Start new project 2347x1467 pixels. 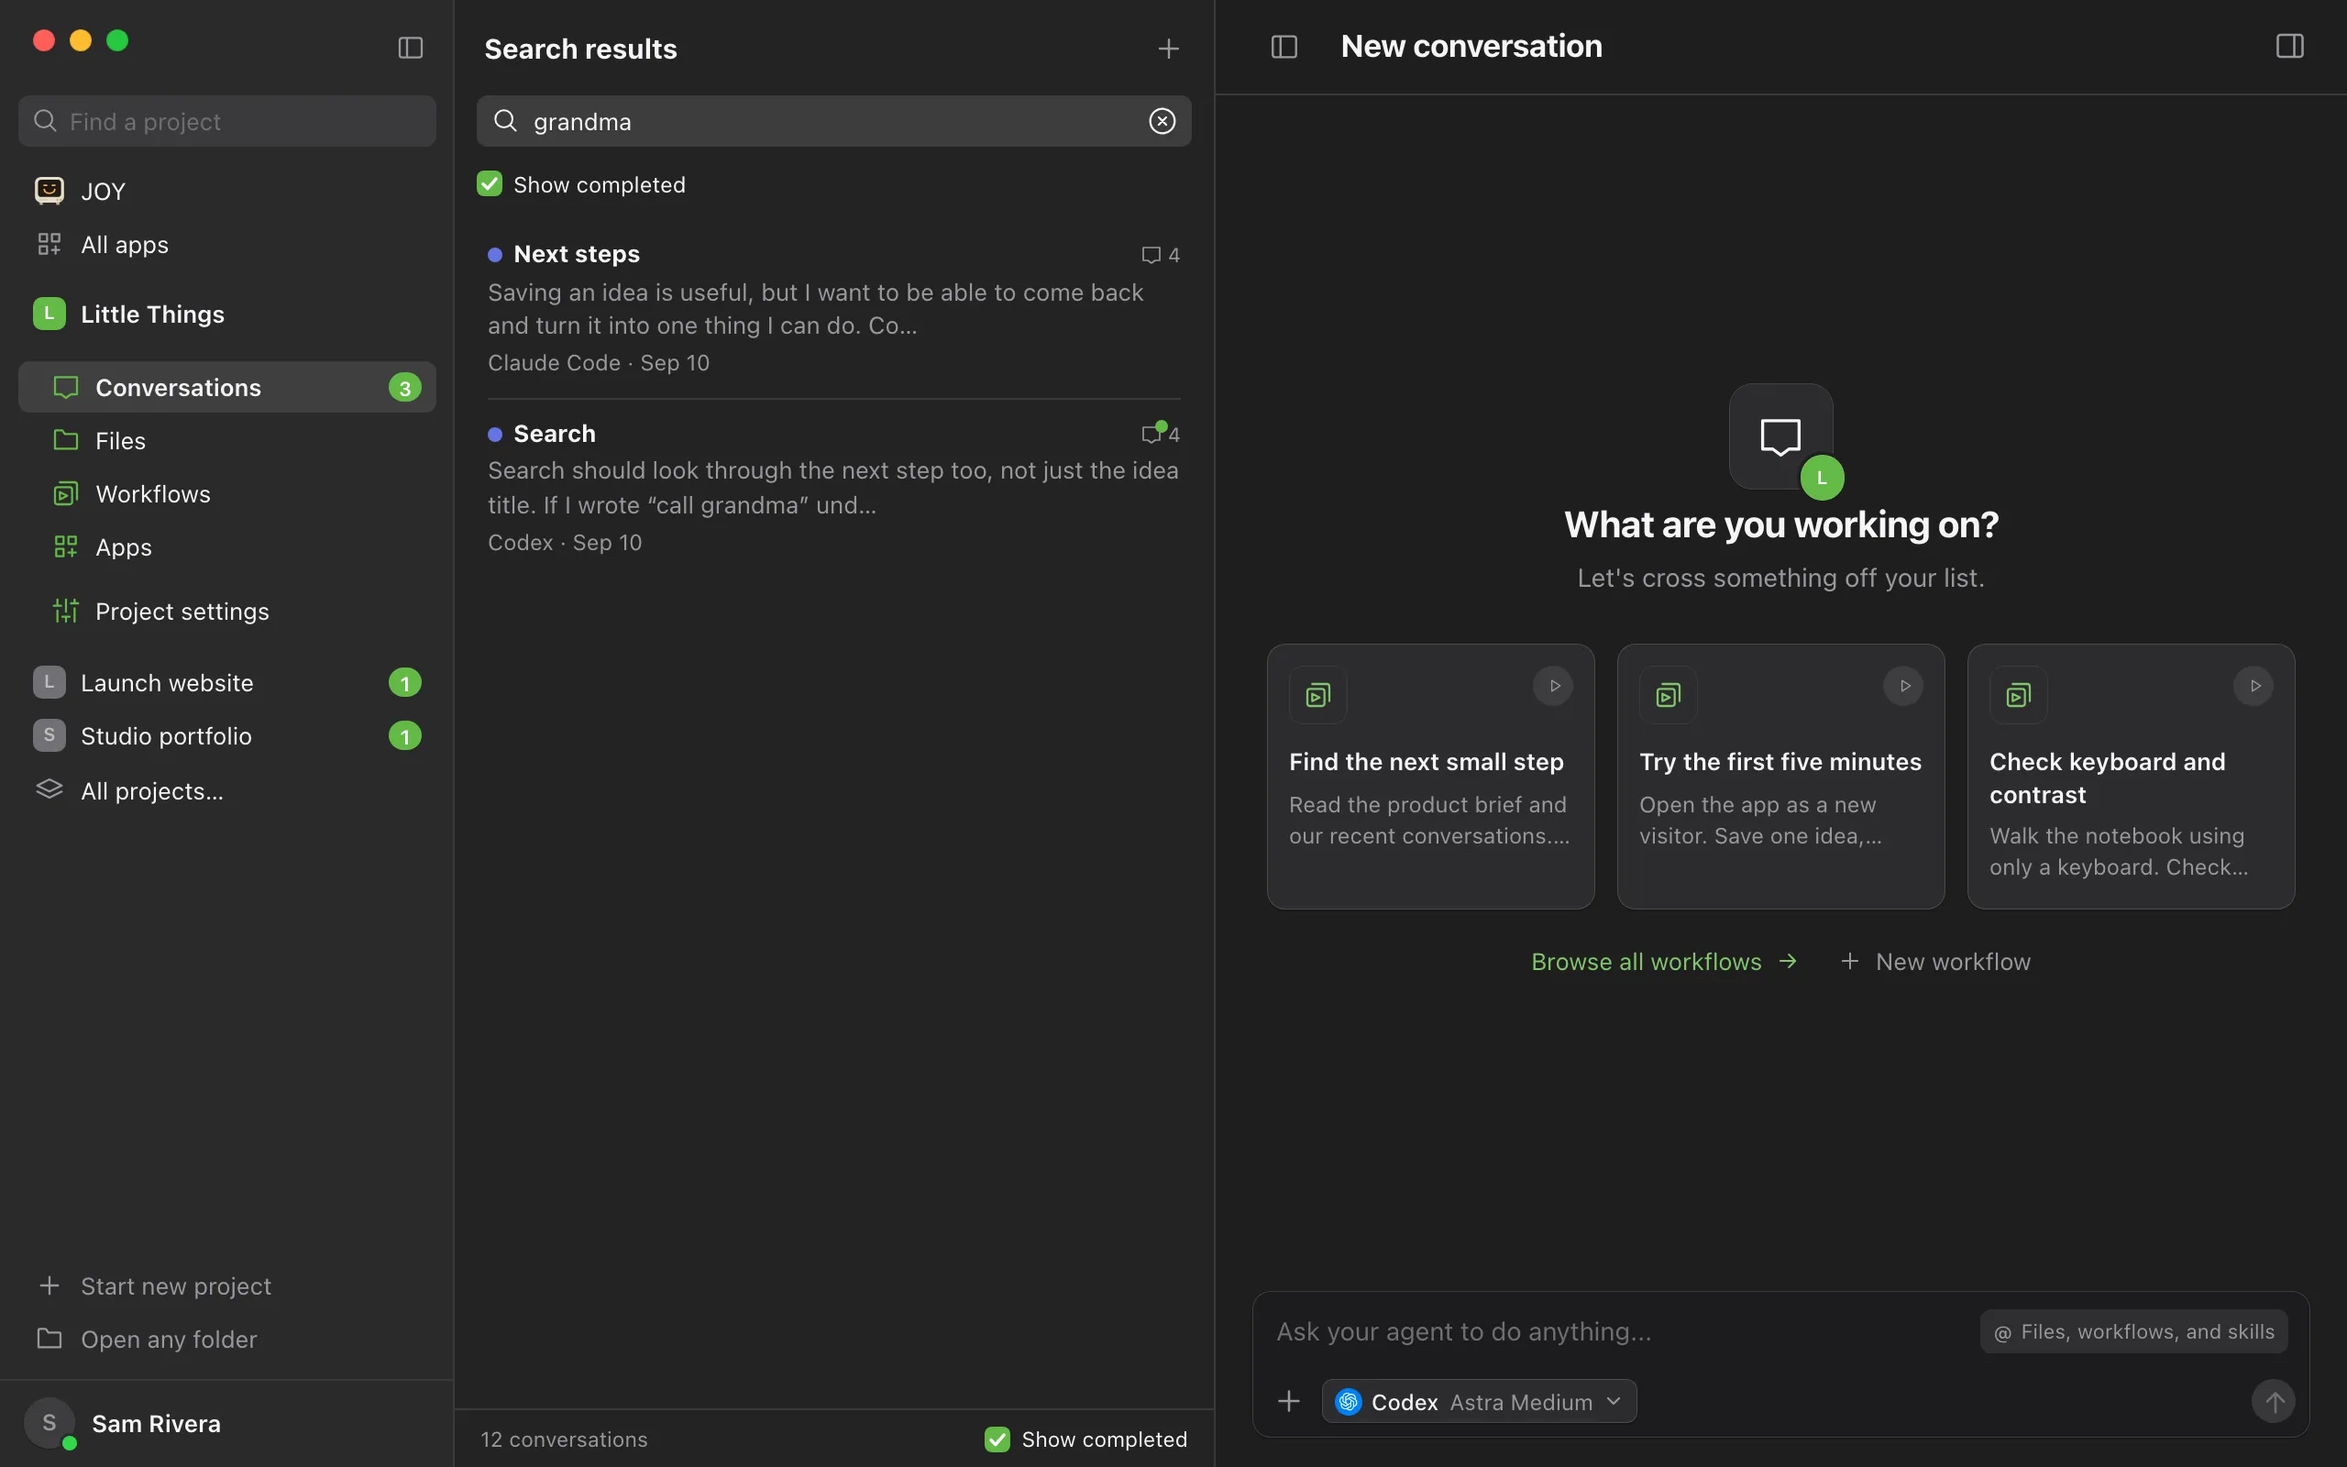coord(227,1285)
